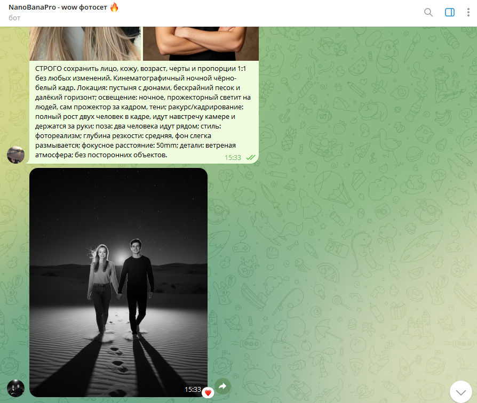Open the three-dot chat menu
This screenshot has height=403, width=477.
coord(468,12)
